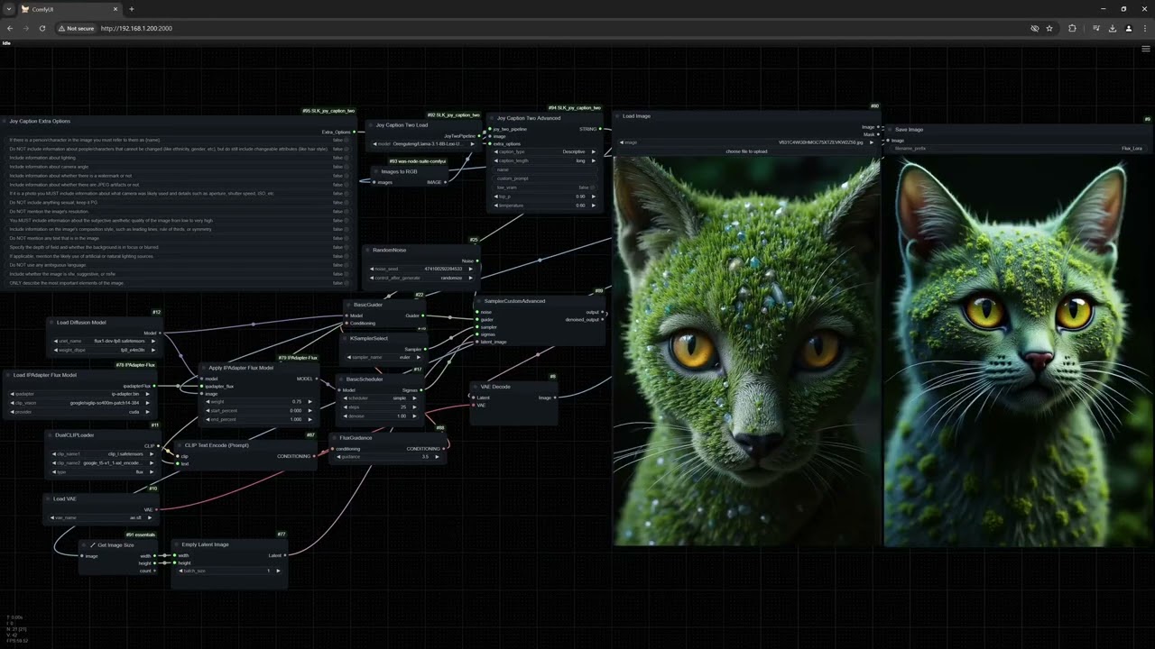This screenshot has width=1155, height=649.
Task: Bookmark this page with the star
Action: [1049, 28]
